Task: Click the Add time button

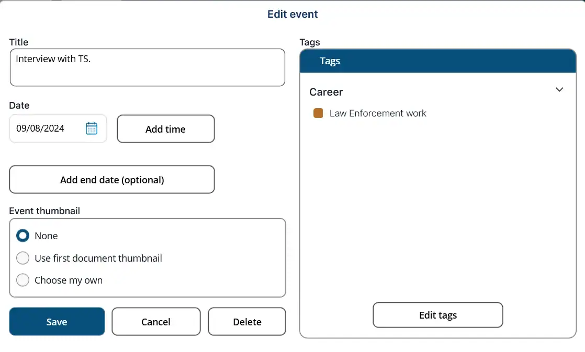Action: coord(165,129)
